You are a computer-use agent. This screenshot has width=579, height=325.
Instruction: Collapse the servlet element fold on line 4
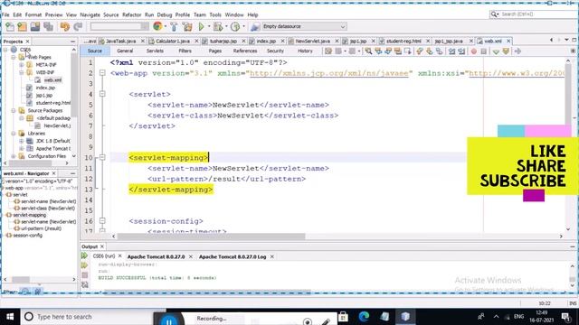102,94
